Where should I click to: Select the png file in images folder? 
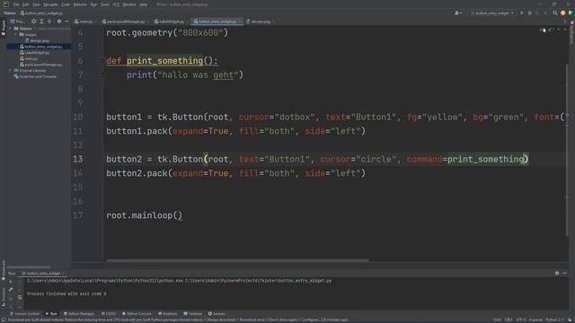click(x=38, y=40)
